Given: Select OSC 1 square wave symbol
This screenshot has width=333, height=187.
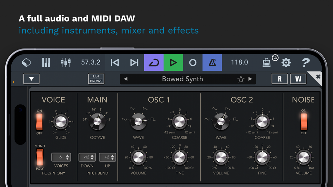Looking at the screenshot, I should [x=153, y=119].
